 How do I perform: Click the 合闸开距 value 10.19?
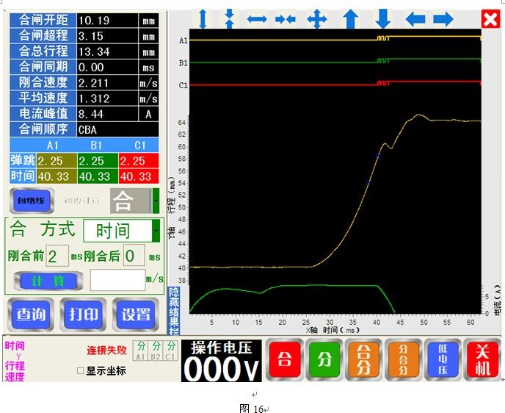[x=108, y=21]
